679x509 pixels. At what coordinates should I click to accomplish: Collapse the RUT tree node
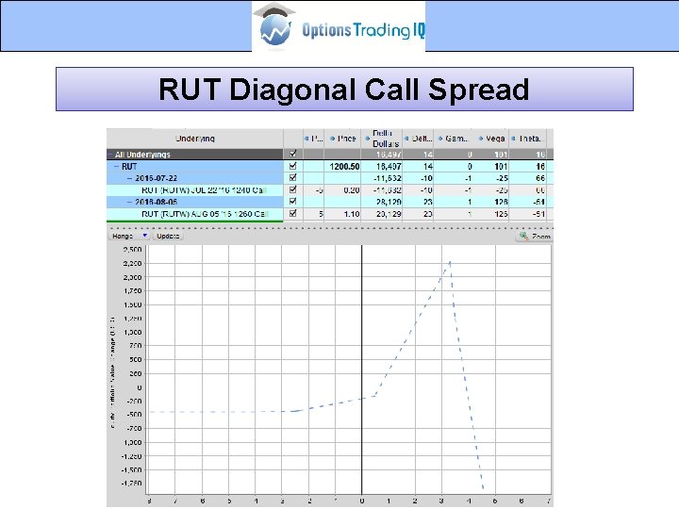click(117, 166)
